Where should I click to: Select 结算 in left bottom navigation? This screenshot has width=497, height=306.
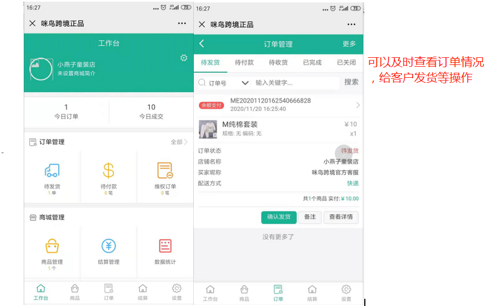click(x=143, y=292)
